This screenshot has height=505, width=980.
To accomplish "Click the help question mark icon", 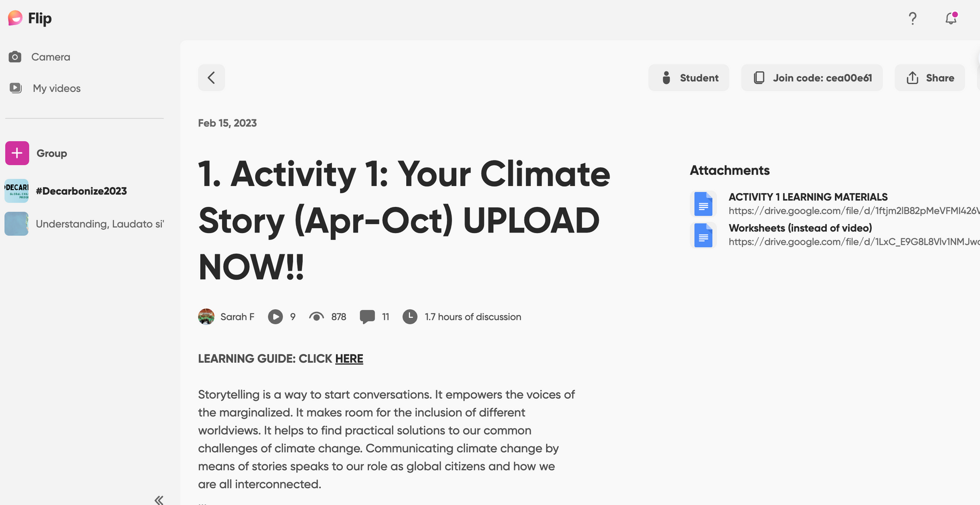I will [913, 19].
